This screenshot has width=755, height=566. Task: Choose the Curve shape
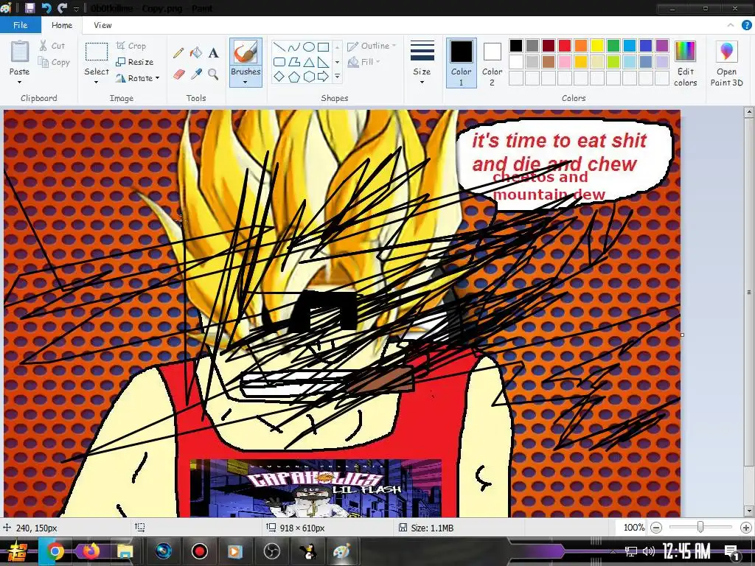[293, 47]
